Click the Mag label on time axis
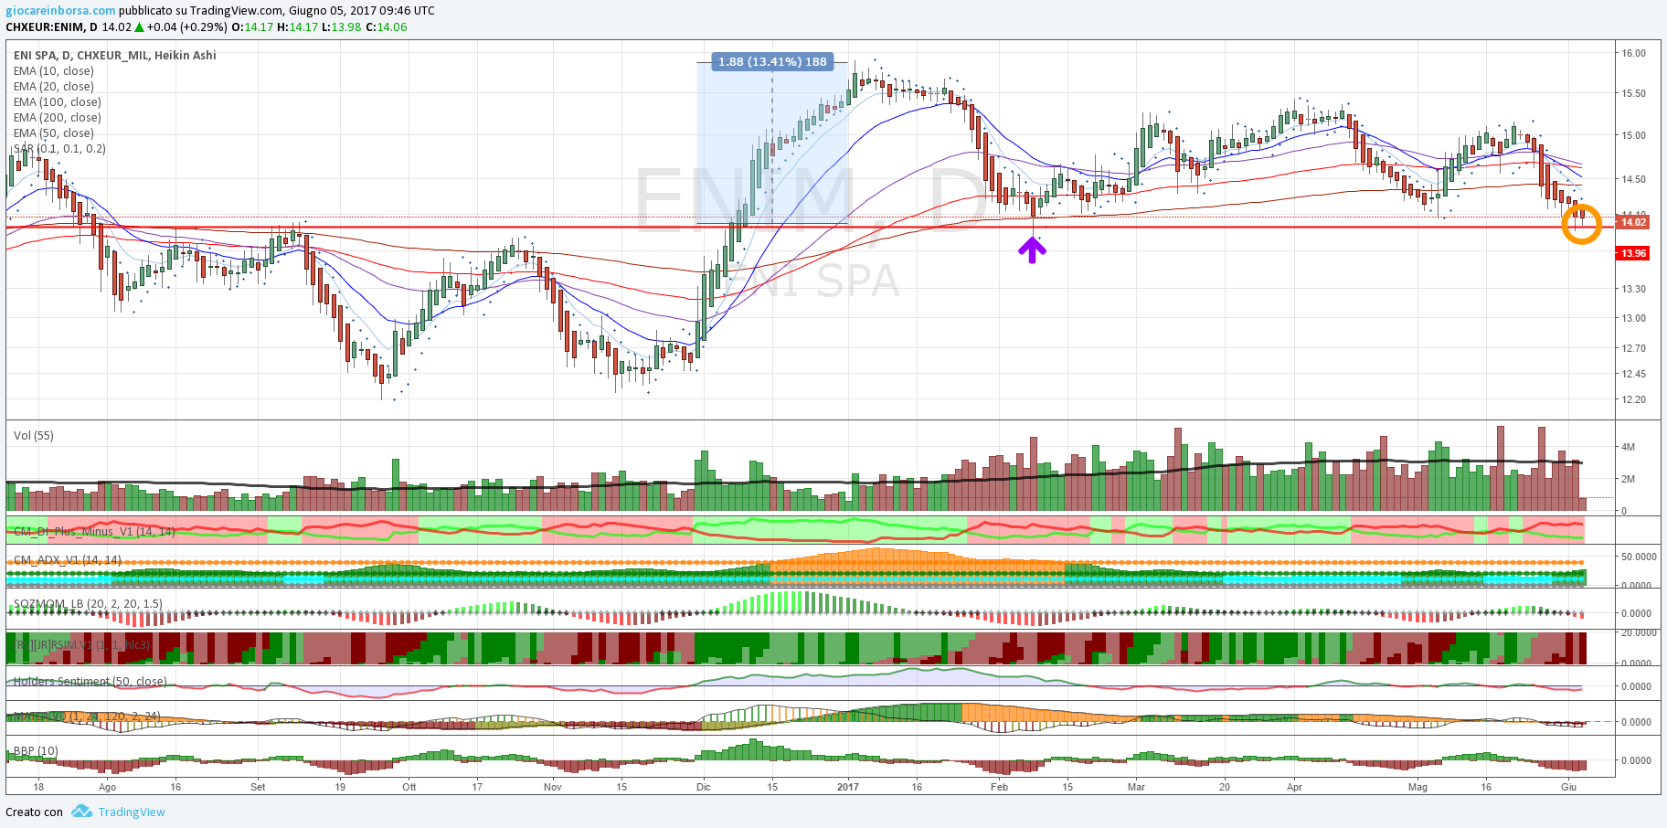The image size is (1667, 828). point(1417,787)
